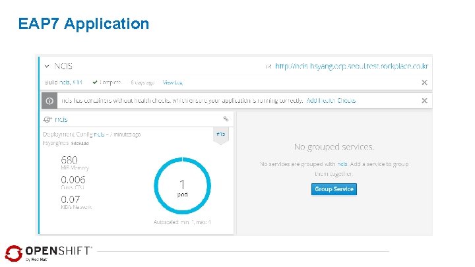Screen dimensions: 475x267
Task: Click the View Log link
Action: pos(172,82)
